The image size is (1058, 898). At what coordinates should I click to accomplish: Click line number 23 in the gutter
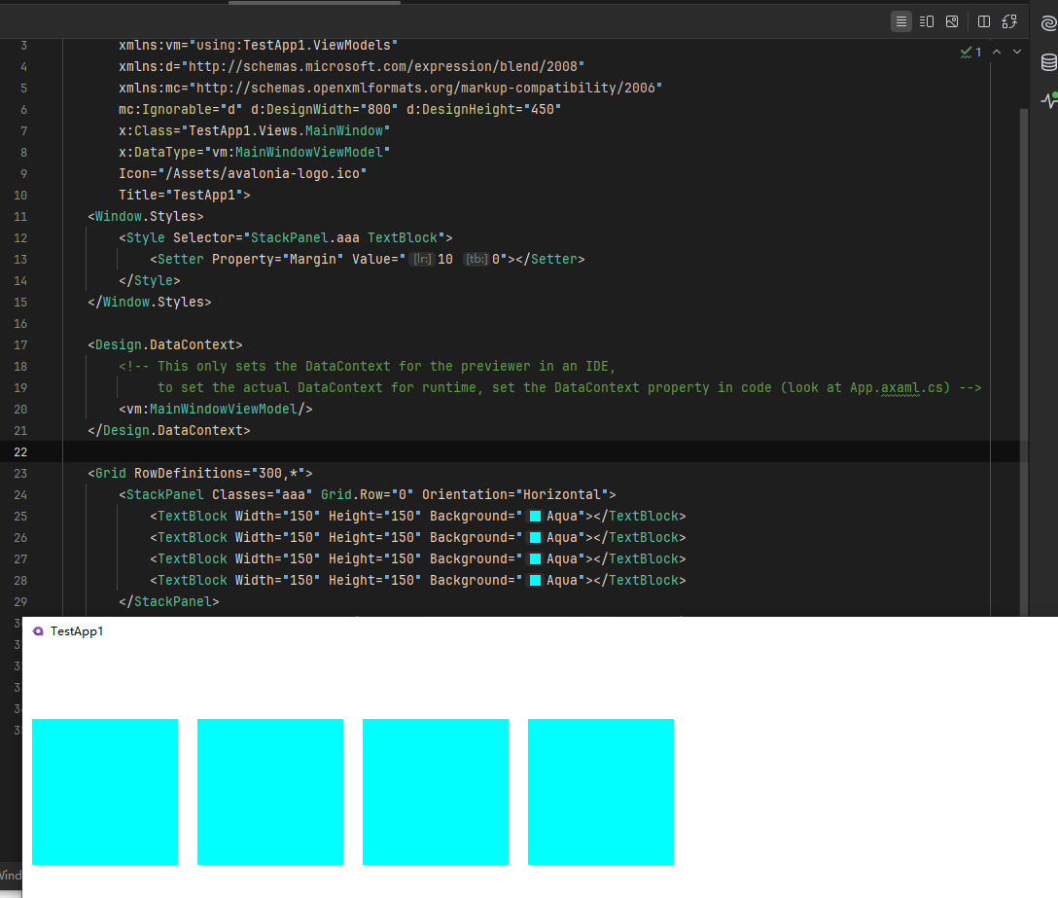[22, 474]
